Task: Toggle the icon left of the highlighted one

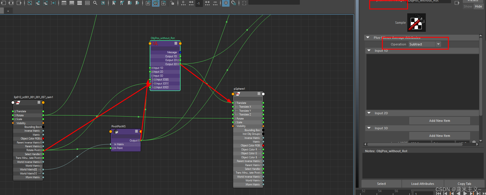Action: tap(148, 3)
